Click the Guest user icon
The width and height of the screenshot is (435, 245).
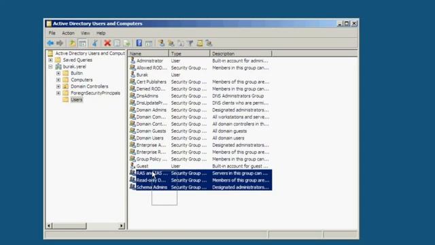tap(133, 166)
